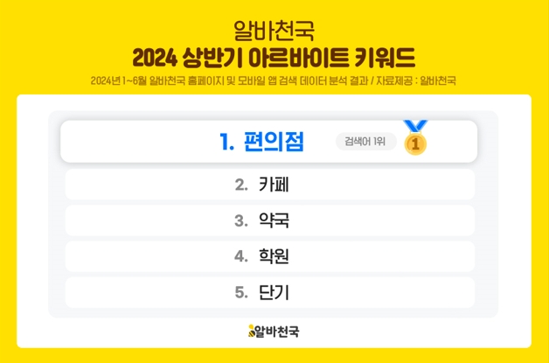The width and height of the screenshot is (549, 363).
Task: Click rank number 3 beside 약국
Action: [241, 220]
